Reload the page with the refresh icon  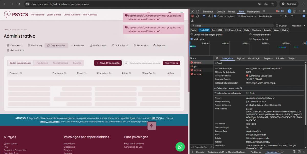click(x=19, y=4)
